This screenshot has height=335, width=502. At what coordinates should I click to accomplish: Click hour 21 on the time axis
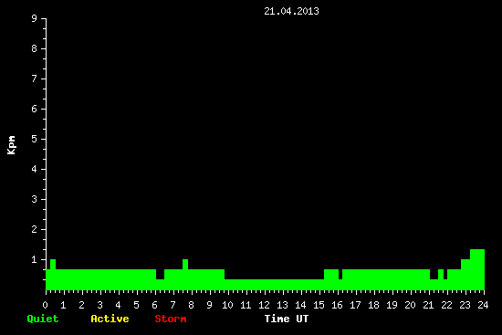[x=428, y=305]
